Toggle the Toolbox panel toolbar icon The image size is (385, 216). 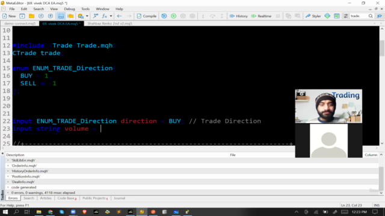(61, 16)
